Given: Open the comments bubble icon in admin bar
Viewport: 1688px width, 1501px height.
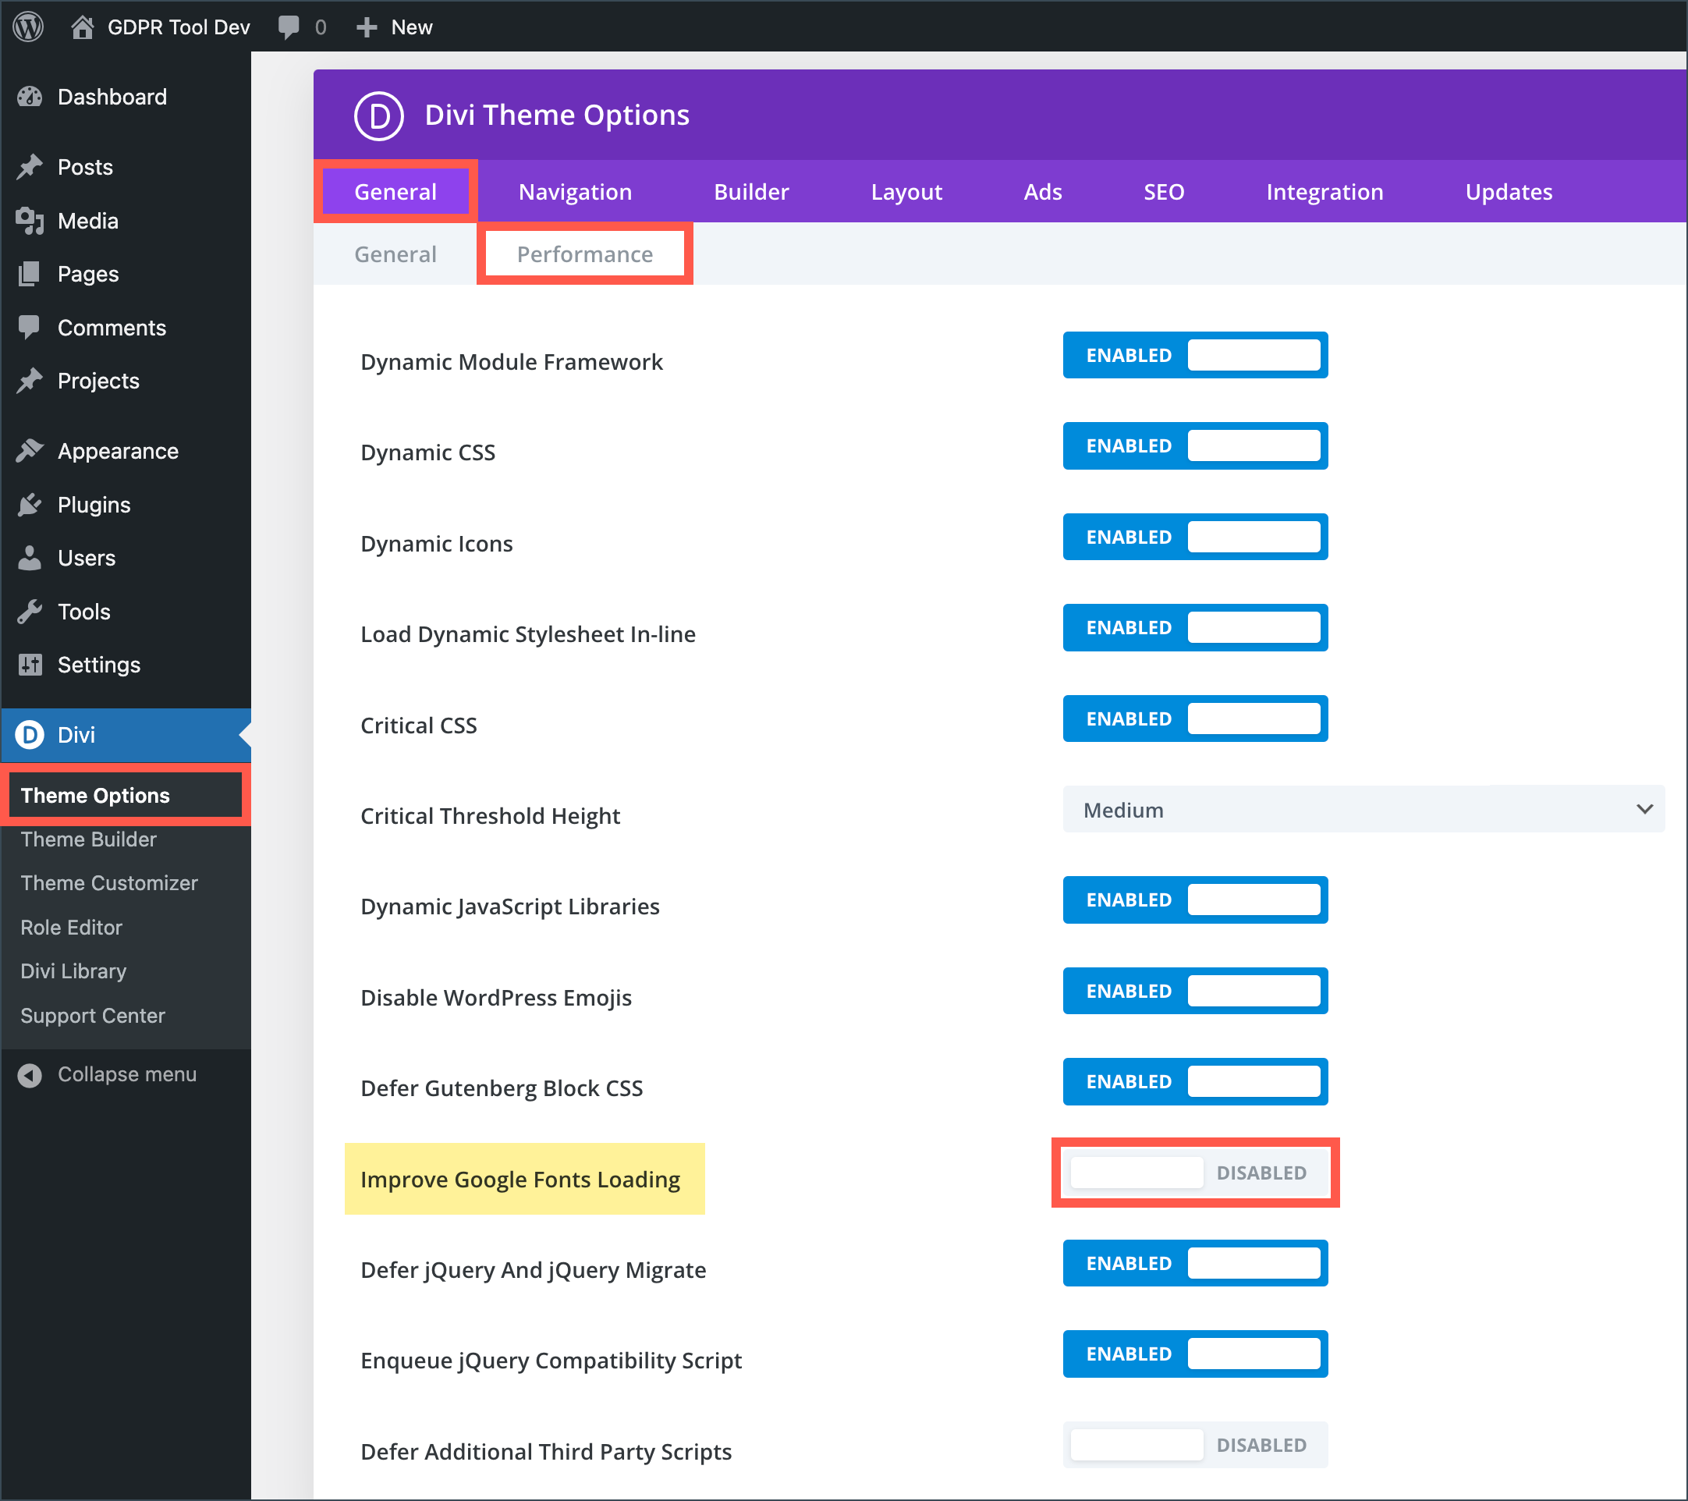Looking at the screenshot, I should pos(288,27).
